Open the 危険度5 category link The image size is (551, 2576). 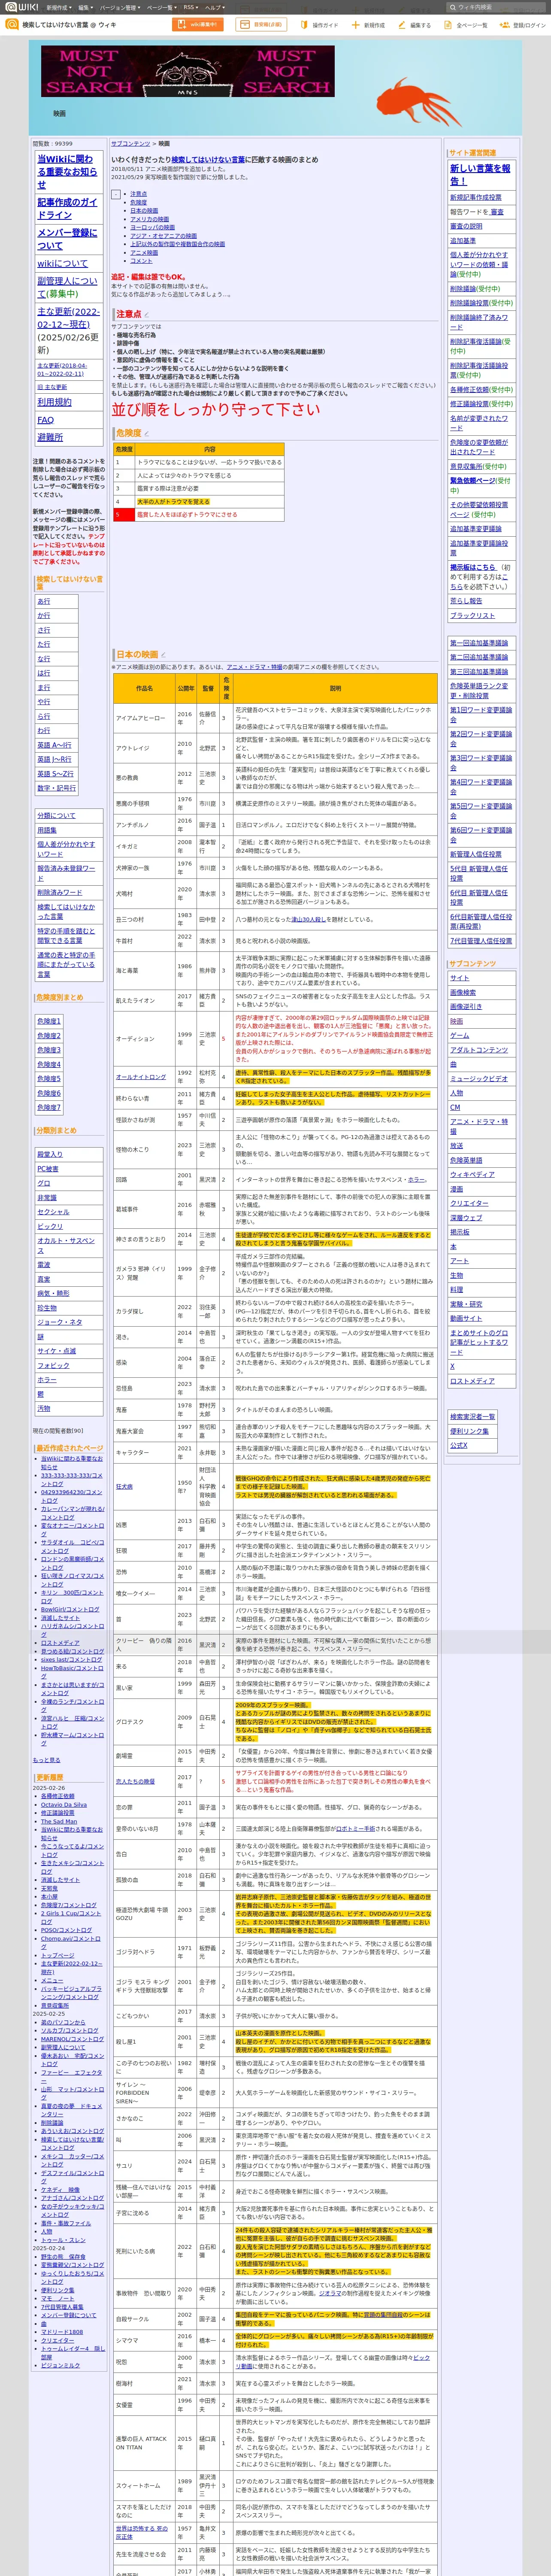pyautogui.click(x=49, y=1079)
